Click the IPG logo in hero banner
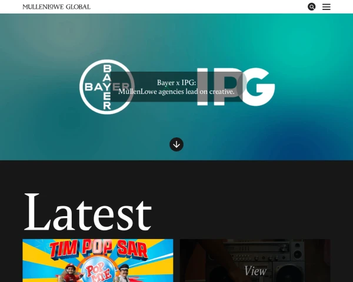353x282 pixels. pos(236,87)
